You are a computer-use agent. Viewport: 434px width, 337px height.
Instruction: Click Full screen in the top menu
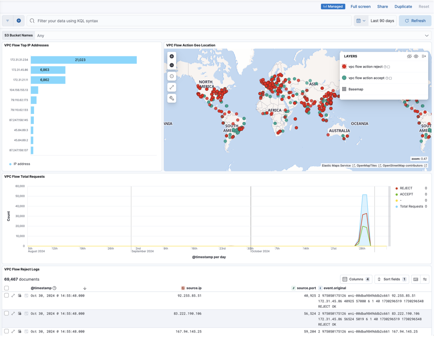(360, 6)
